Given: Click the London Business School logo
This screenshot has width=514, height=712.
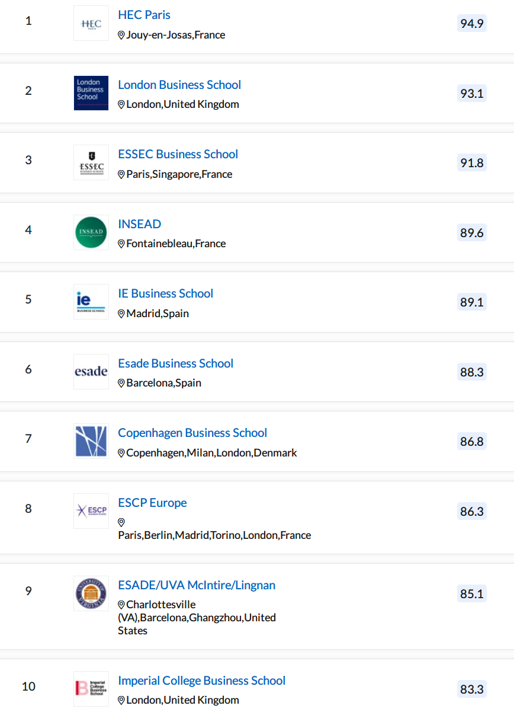Looking at the screenshot, I should [x=91, y=92].
